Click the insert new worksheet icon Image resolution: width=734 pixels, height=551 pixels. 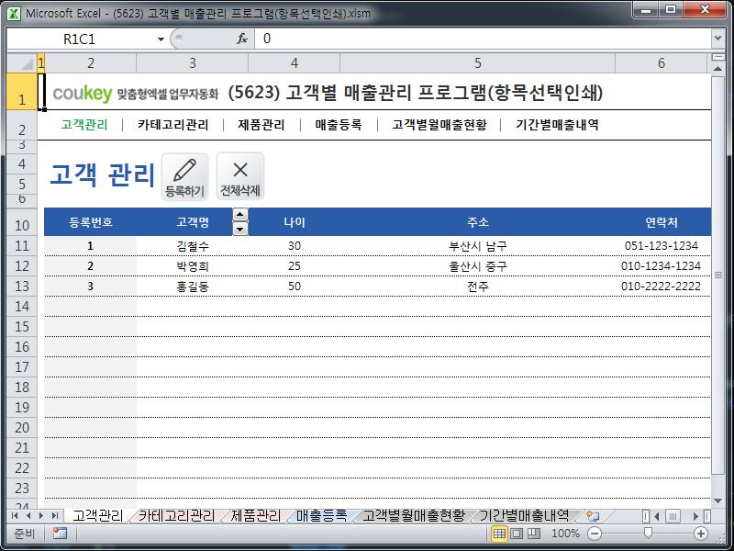[x=593, y=516]
